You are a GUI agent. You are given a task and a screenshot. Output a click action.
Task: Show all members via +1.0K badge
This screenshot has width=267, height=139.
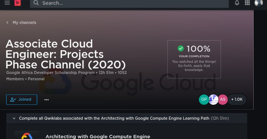tap(237, 99)
